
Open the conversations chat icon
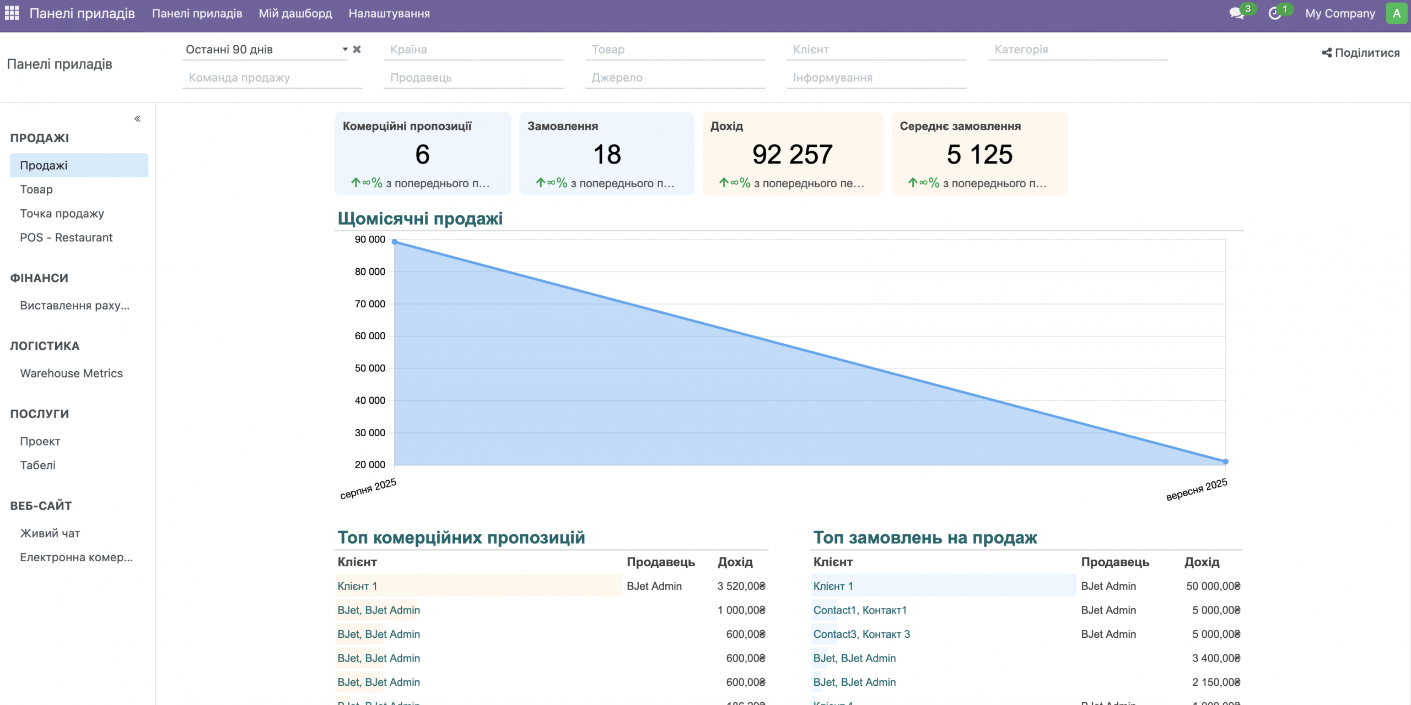point(1236,13)
